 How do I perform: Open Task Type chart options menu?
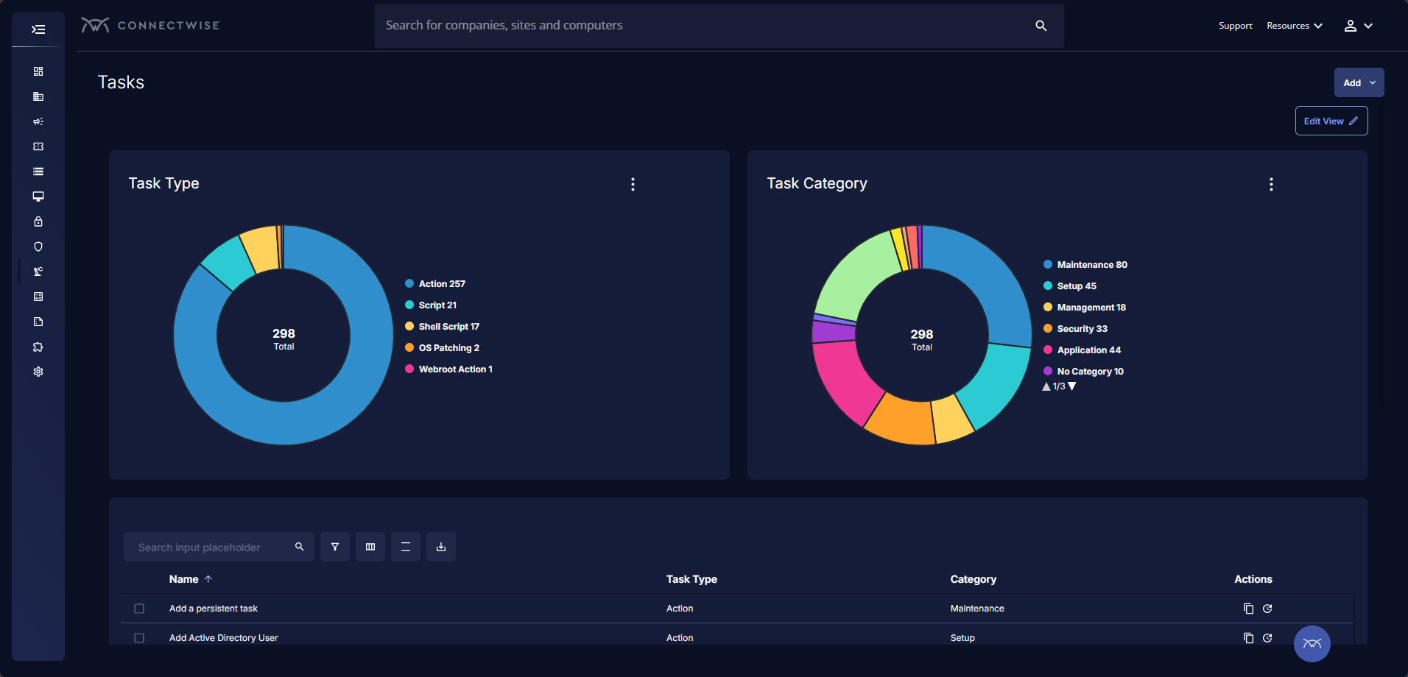(633, 184)
